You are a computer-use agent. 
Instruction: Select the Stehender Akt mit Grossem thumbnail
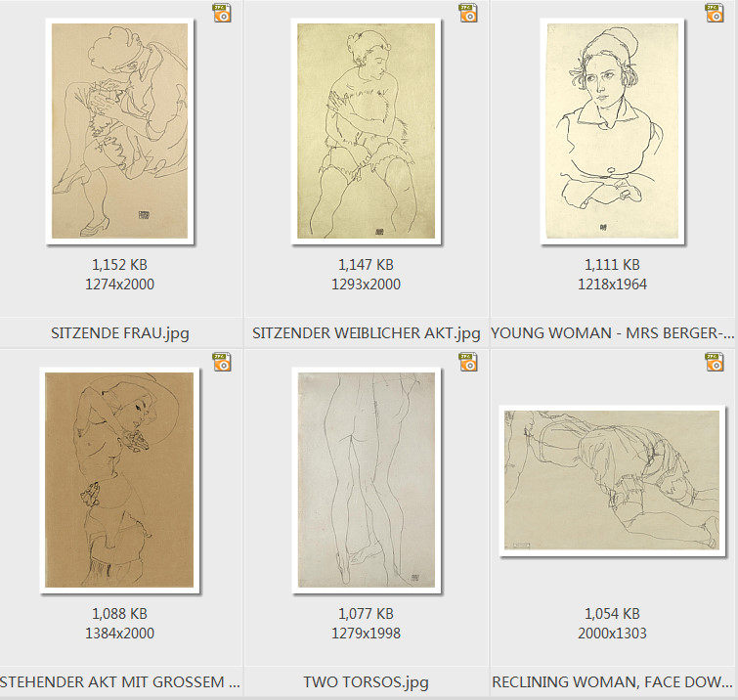pyautogui.click(x=120, y=480)
